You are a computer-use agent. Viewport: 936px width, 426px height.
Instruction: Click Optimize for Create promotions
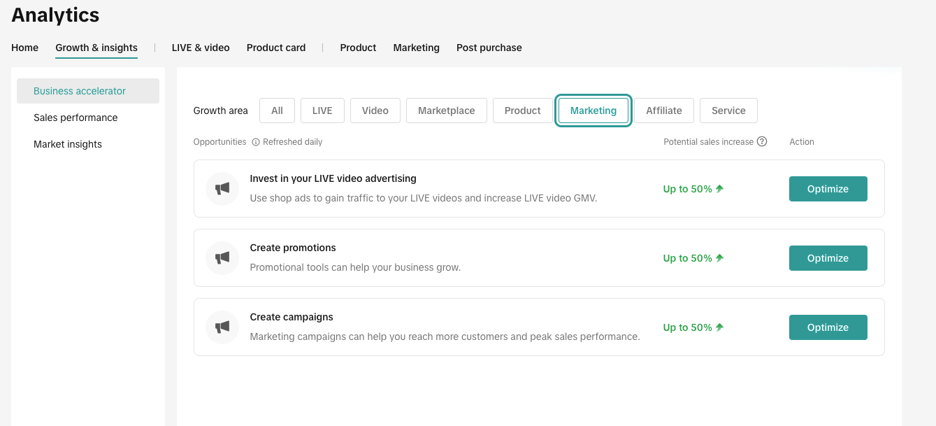[828, 258]
